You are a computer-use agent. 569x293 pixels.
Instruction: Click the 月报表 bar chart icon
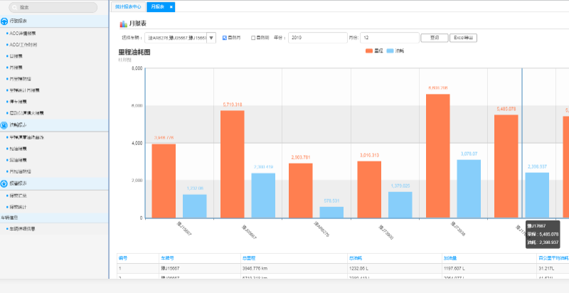pos(123,23)
